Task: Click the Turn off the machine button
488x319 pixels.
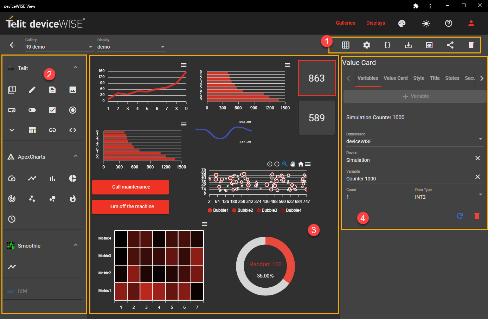Action: [131, 207]
